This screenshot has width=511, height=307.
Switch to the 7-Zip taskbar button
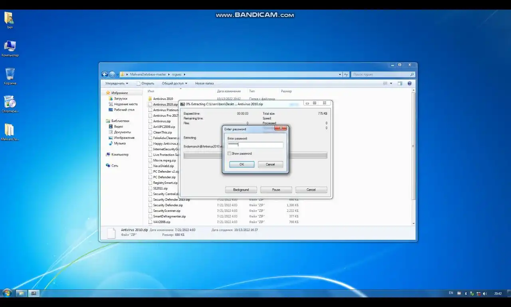[x=34, y=293]
